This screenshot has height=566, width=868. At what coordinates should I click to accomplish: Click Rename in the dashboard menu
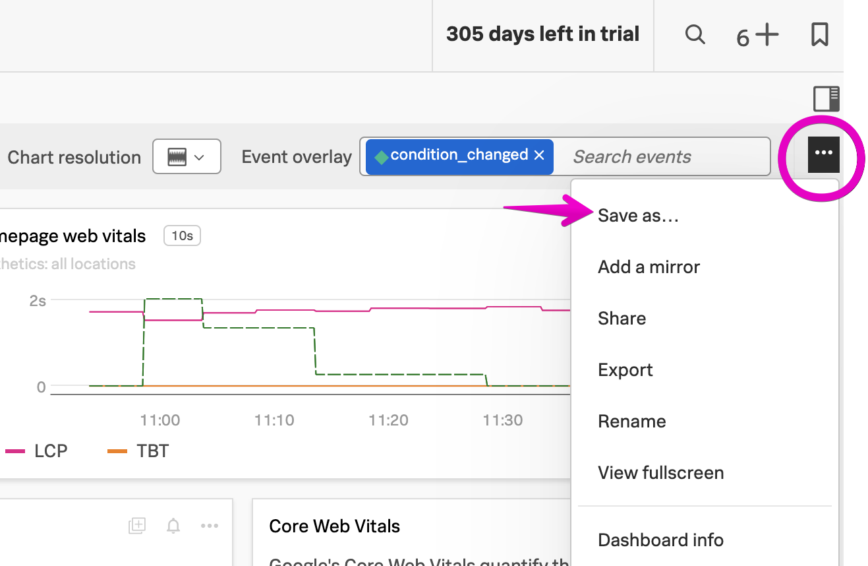[631, 422]
